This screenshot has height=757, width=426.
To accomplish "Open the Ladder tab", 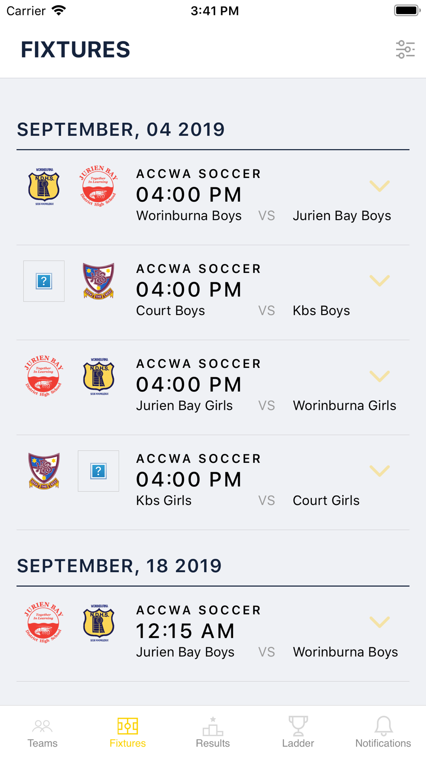I will (x=298, y=732).
